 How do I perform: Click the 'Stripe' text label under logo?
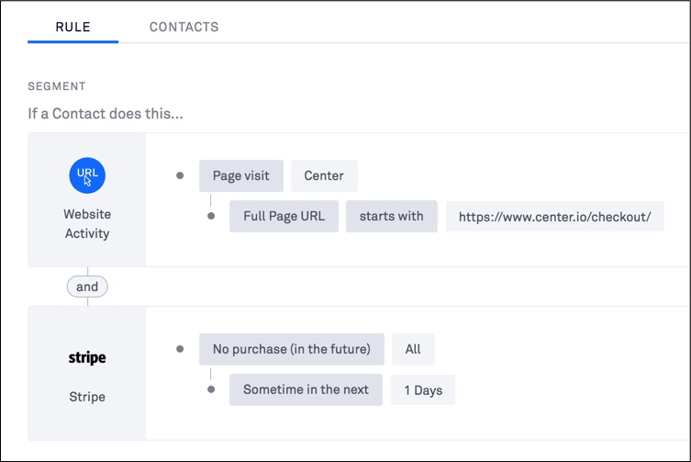pyautogui.click(x=87, y=397)
